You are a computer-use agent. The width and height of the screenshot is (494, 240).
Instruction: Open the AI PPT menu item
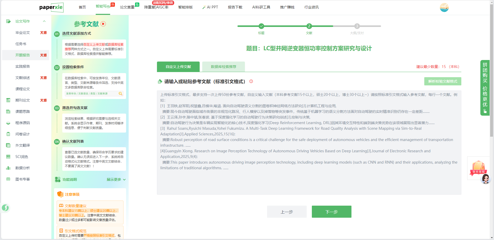[x=210, y=7]
